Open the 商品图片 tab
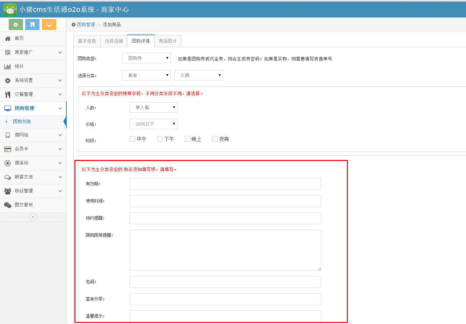The height and width of the screenshot is (324, 466). coord(168,41)
